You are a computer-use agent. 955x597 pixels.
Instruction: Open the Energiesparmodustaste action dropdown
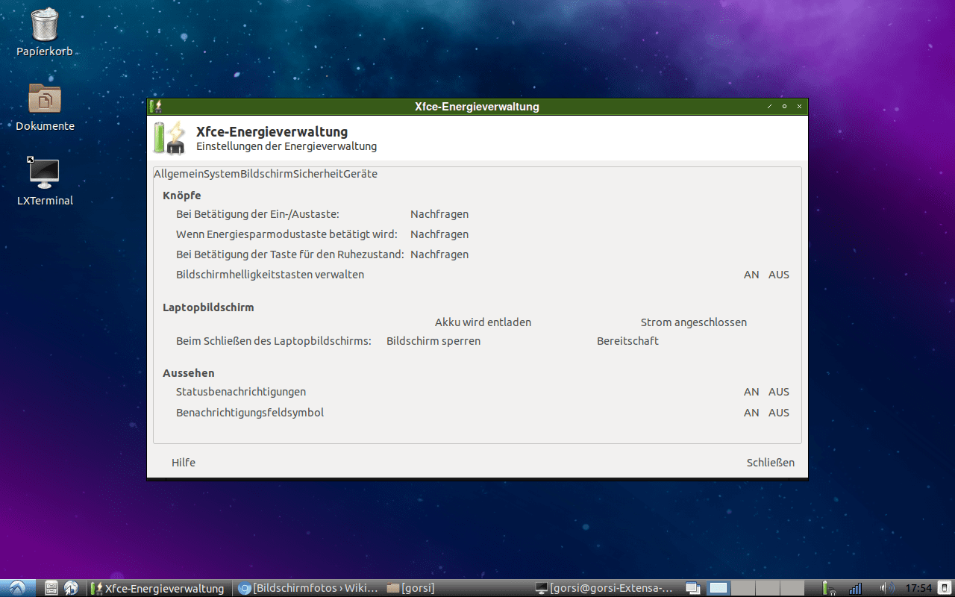439,234
